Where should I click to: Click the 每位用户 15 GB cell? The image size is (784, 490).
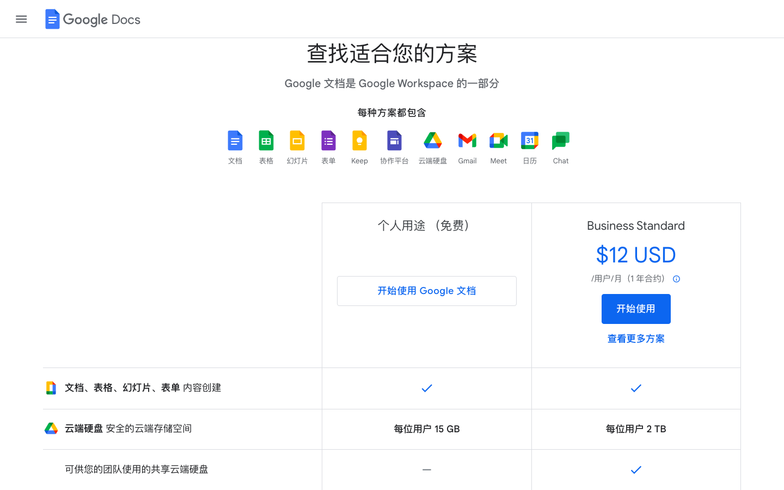coord(427,429)
